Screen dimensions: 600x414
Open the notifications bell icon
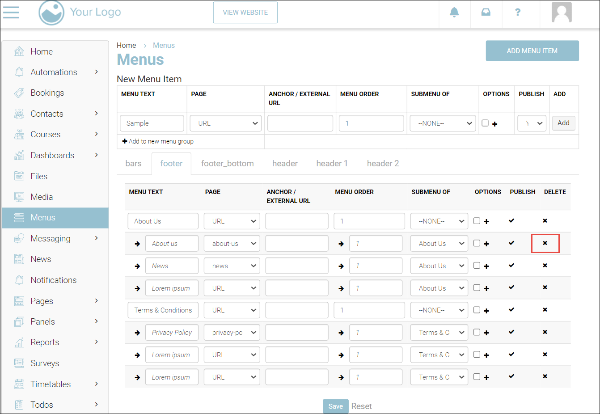pyautogui.click(x=454, y=13)
